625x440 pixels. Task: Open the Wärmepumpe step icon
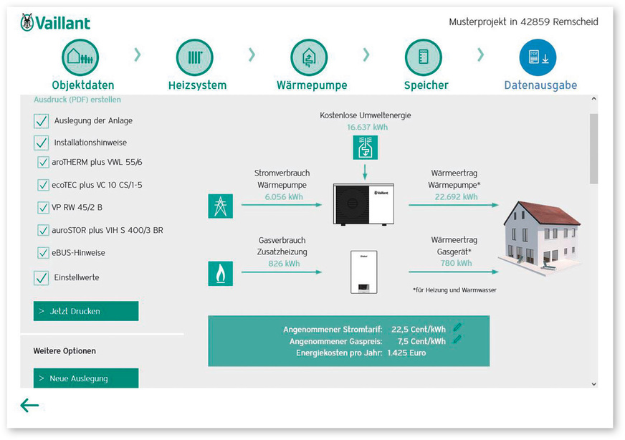[x=309, y=57]
